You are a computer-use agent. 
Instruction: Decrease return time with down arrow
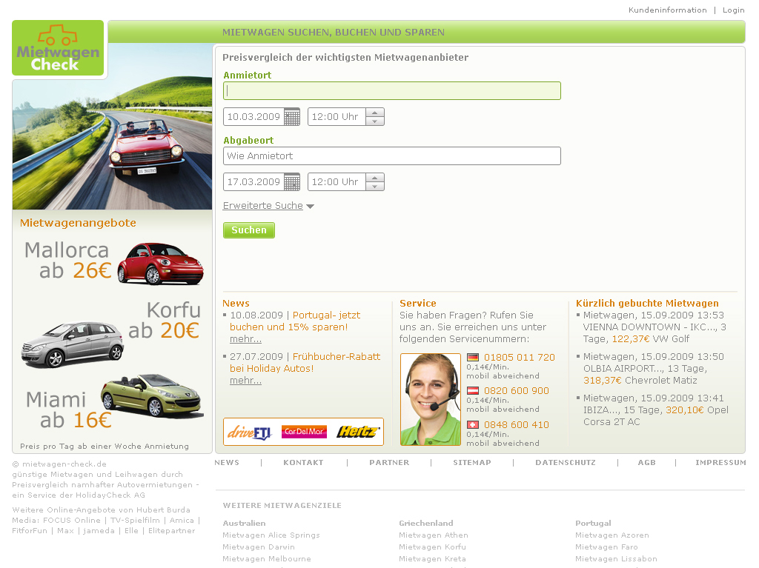374,187
